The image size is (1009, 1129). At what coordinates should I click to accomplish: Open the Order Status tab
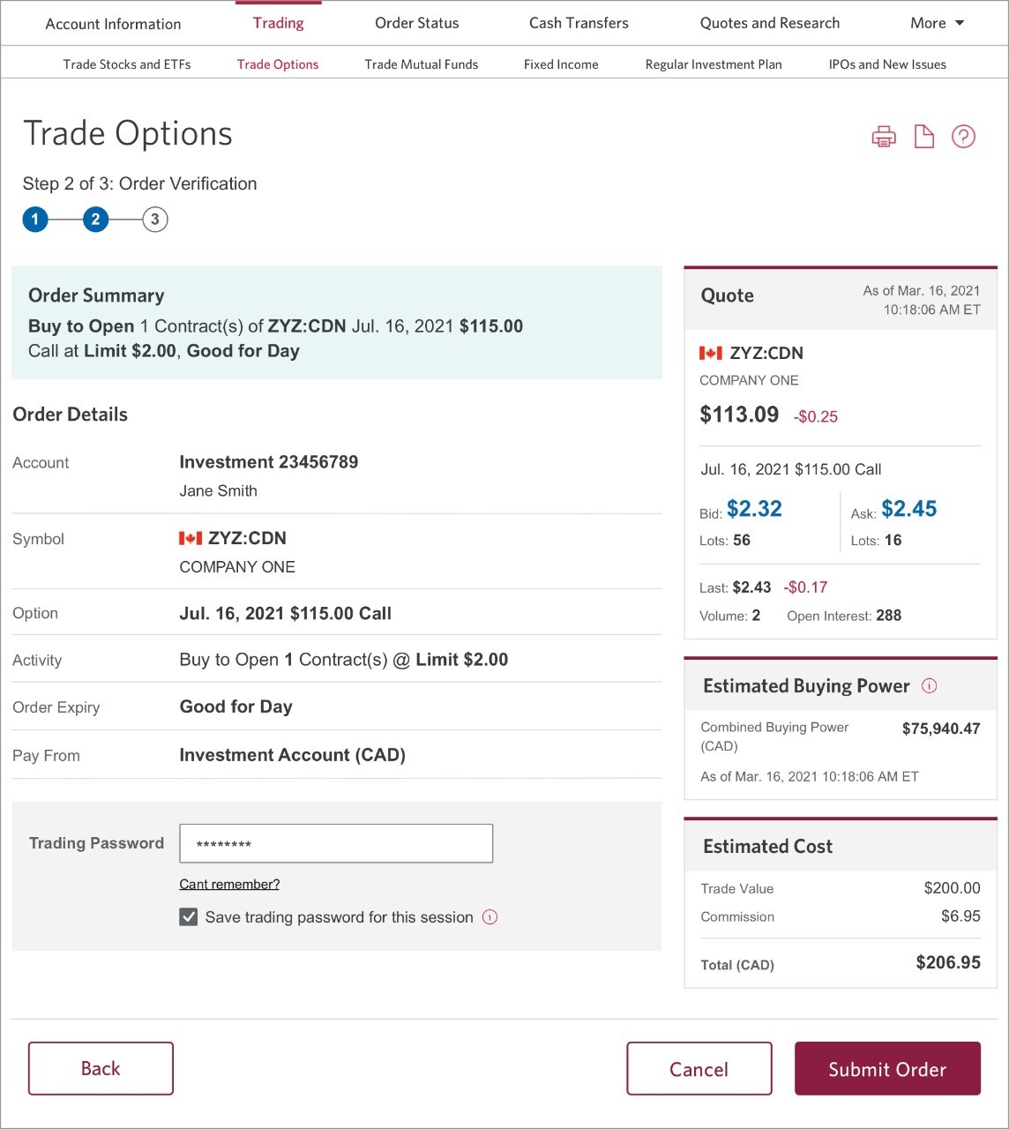(x=417, y=23)
